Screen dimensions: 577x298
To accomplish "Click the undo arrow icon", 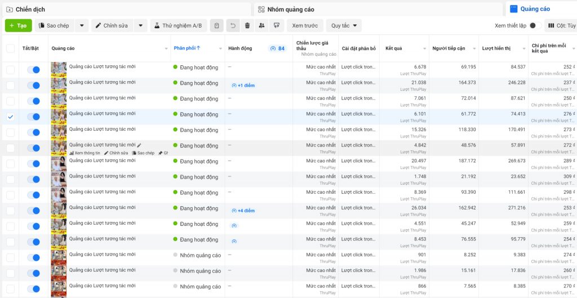I will coord(233,26).
